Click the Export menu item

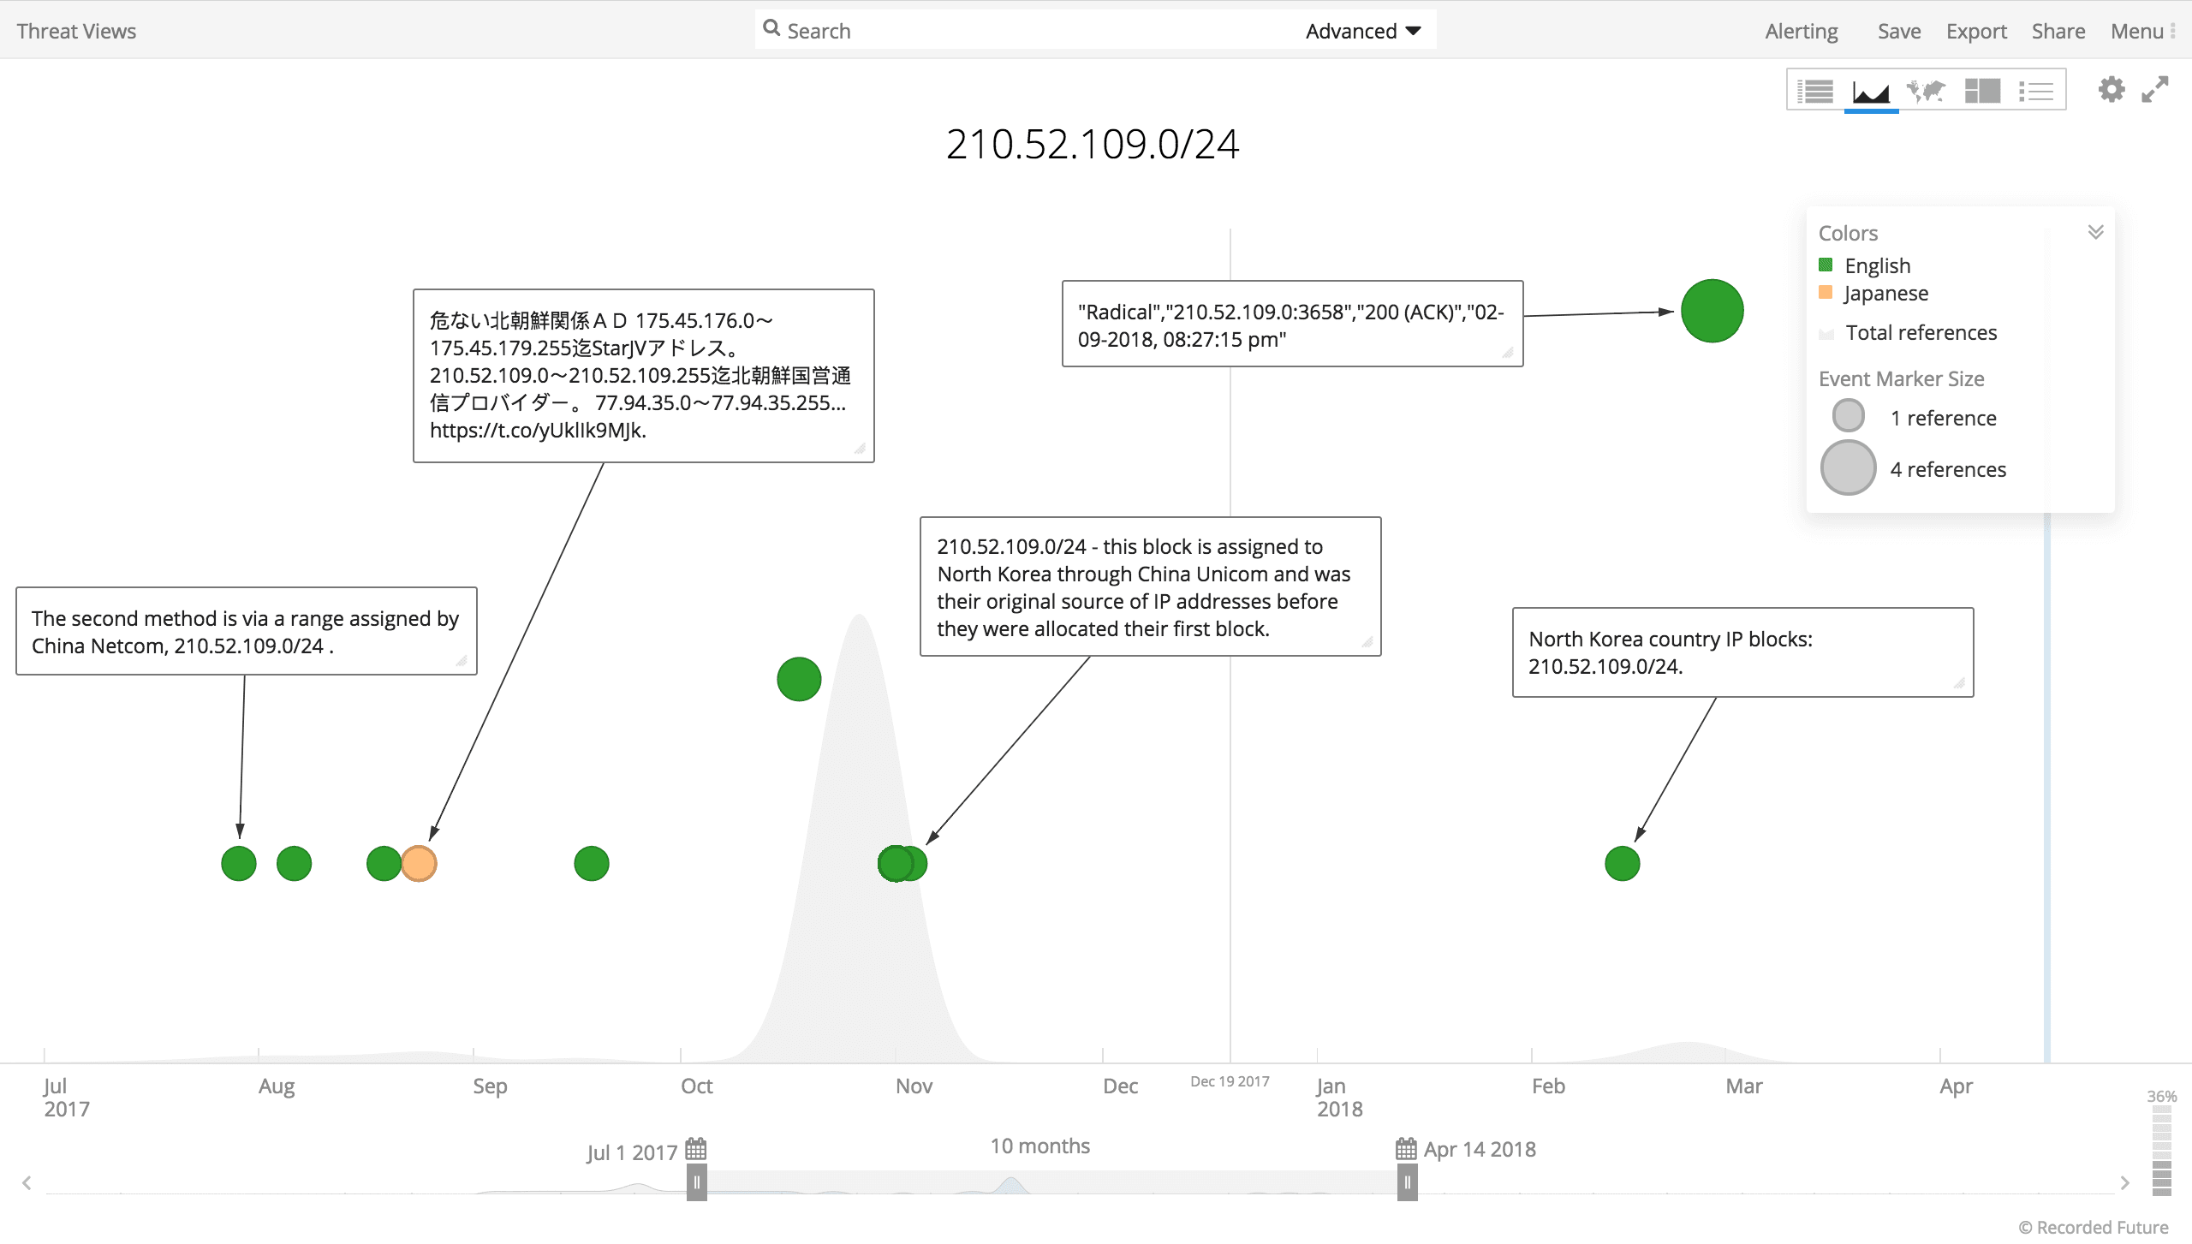1974,28
